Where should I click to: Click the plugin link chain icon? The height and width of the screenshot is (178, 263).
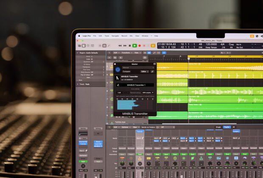click(152, 71)
